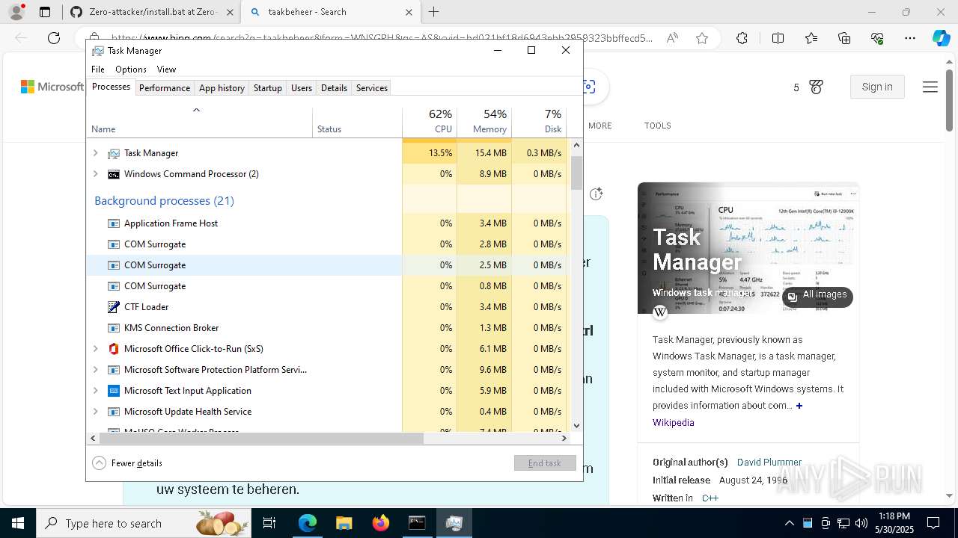Viewport: 958px width, 538px height.
Task: Open Edge Settings and more menu
Action: pos(910,38)
